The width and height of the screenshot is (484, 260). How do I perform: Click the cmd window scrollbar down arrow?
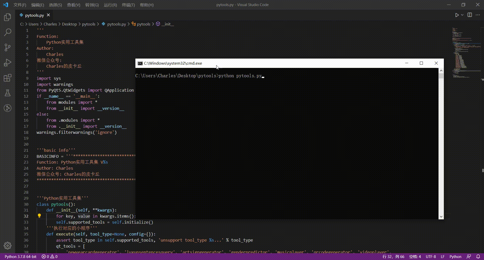tap(441, 217)
